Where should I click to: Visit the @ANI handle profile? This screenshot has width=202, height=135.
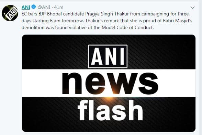coord(44,8)
